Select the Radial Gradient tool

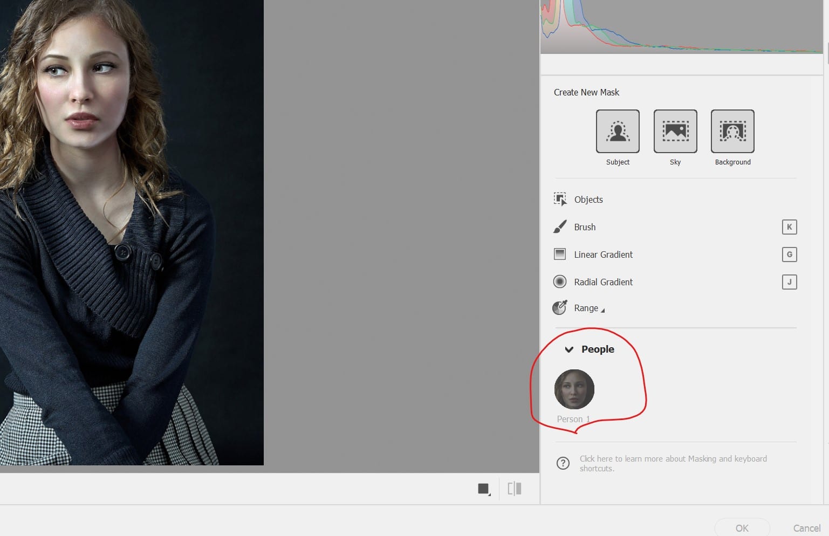[603, 281]
